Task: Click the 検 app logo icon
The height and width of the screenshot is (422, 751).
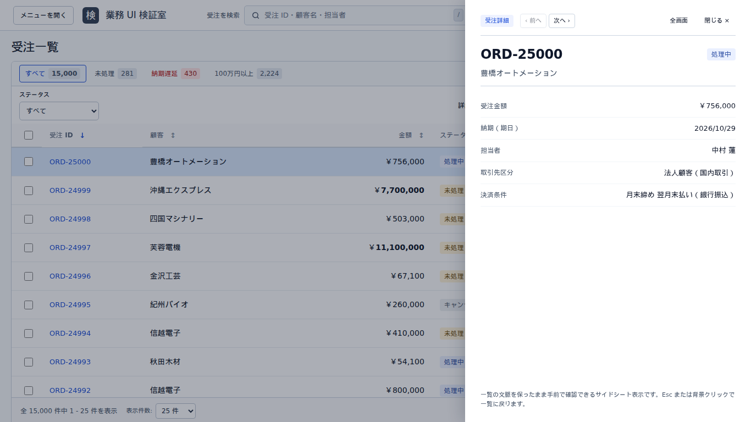Action: [91, 15]
